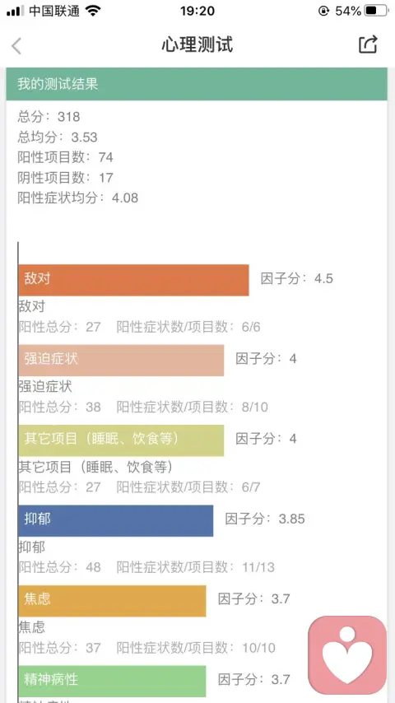
Task: Select the blue 抑郁 bar
Action: pos(116,520)
